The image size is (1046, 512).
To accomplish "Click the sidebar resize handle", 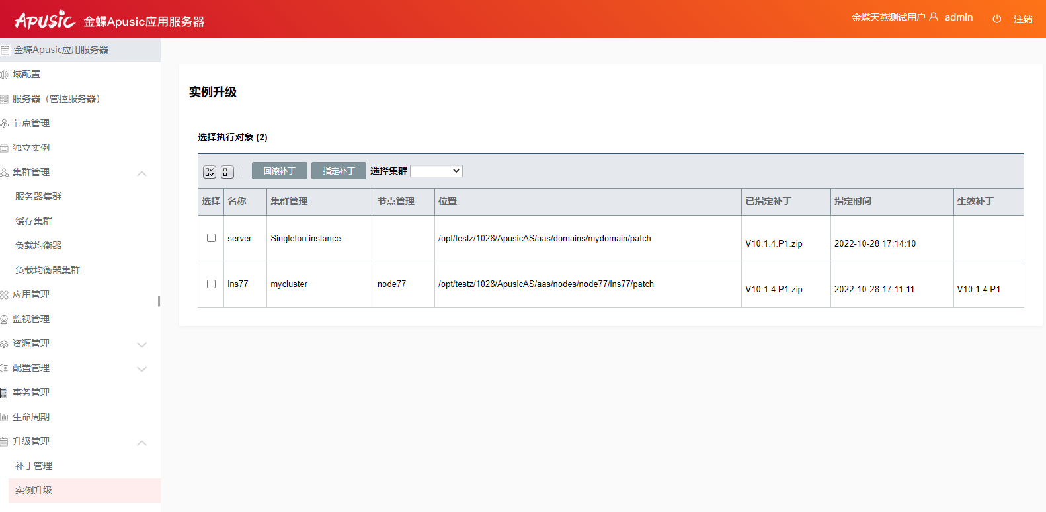I will [x=159, y=302].
